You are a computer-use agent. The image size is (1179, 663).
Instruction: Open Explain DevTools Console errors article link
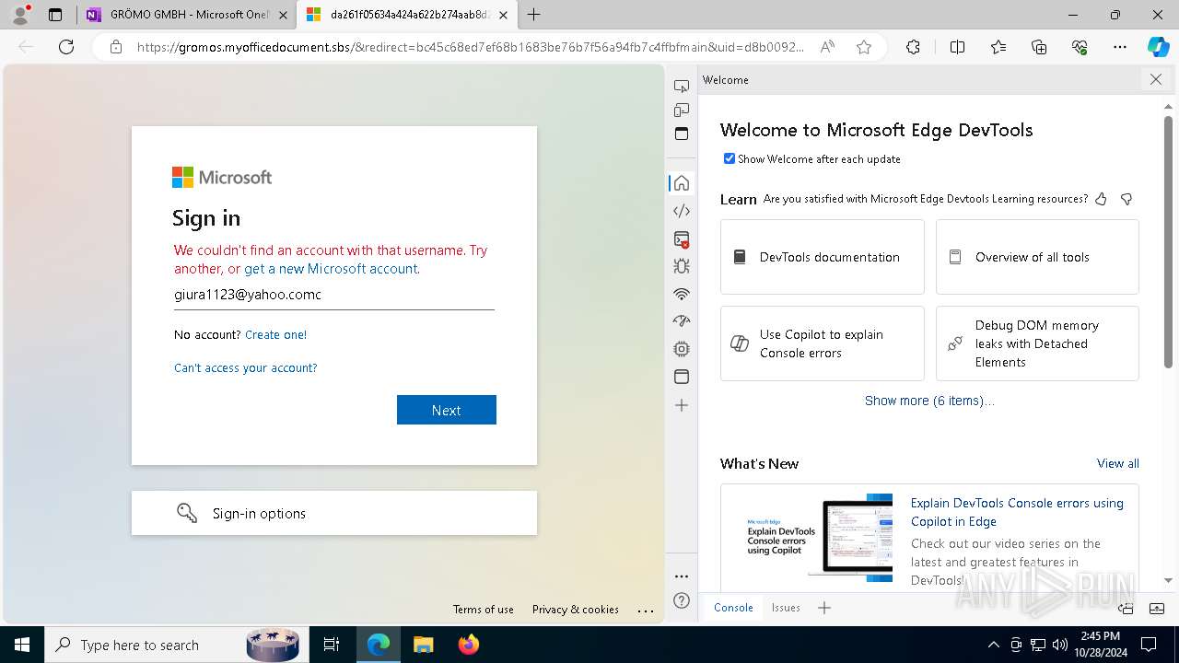pos(1017,512)
